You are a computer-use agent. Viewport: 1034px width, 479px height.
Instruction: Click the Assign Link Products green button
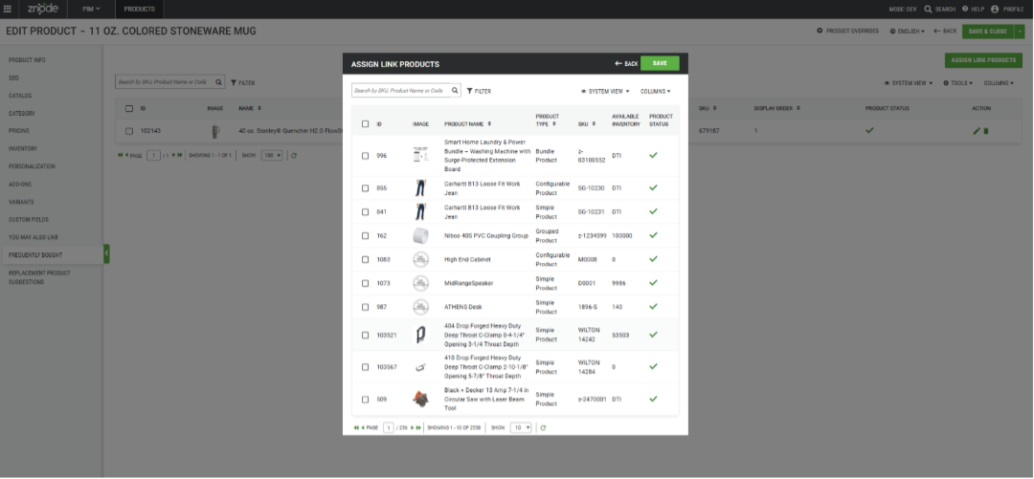click(x=983, y=60)
